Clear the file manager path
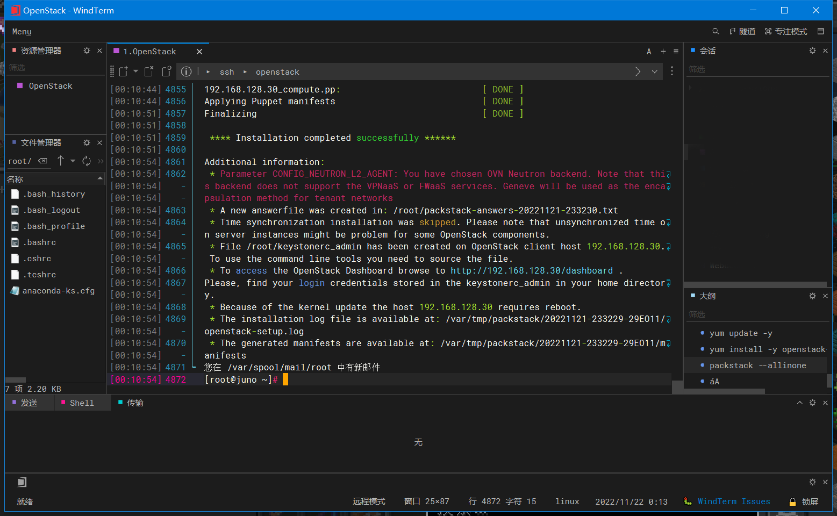 (42, 161)
